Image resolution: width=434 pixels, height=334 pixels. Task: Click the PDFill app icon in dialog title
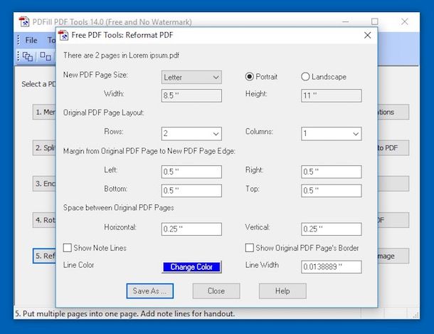coord(63,35)
